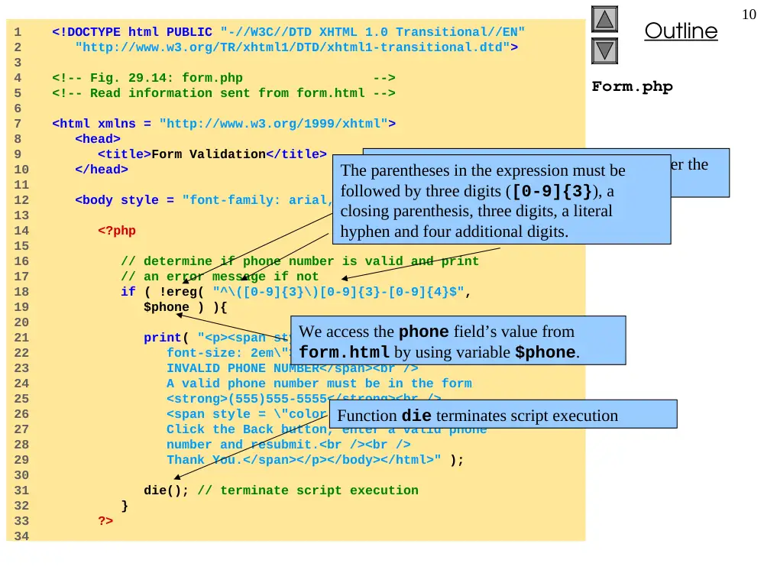Click the callout "We access the phone field's value"
The width and height of the screenshot is (764, 573).
[458, 341]
